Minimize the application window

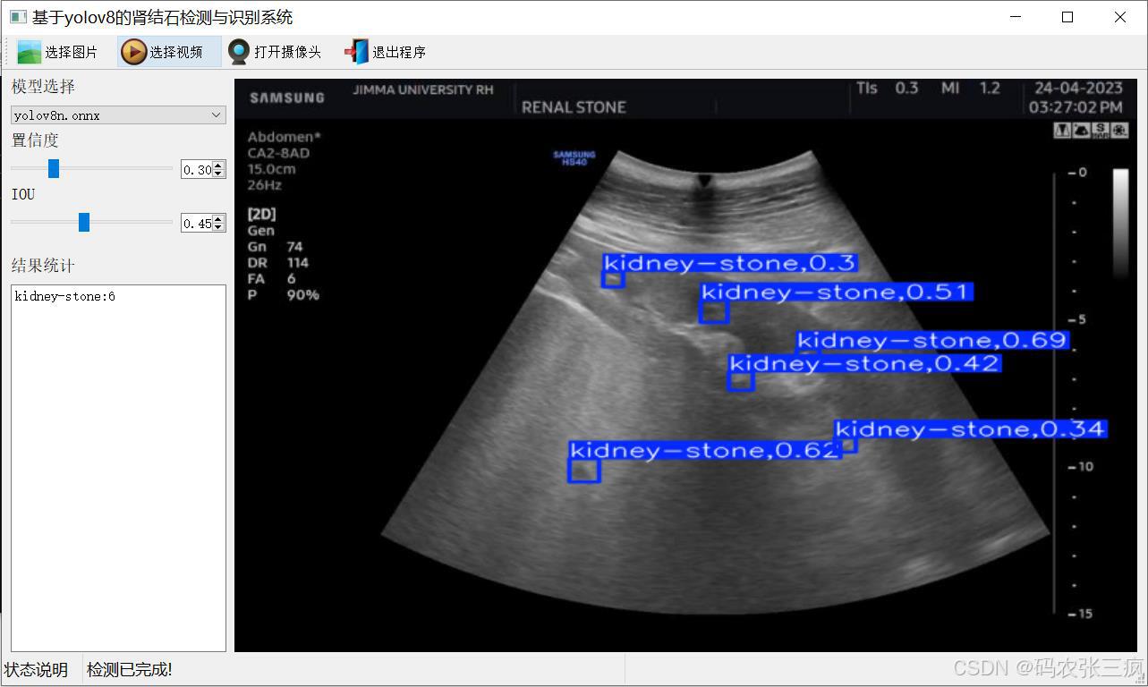1016,17
